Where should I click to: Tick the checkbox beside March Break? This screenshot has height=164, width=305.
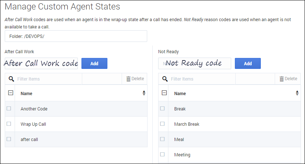click(162, 124)
